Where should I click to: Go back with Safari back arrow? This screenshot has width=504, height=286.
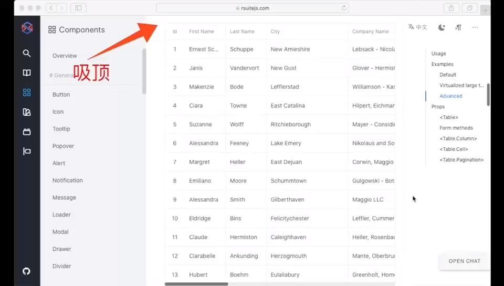point(51,8)
